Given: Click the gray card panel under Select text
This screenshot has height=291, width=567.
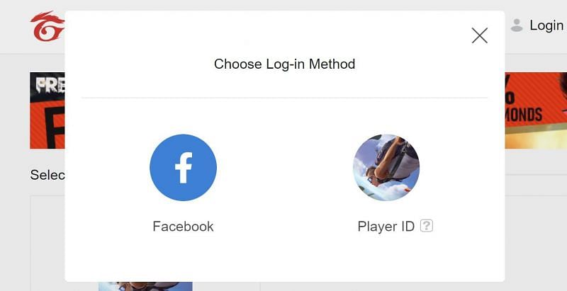Looking at the screenshot, I should (x=47, y=244).
